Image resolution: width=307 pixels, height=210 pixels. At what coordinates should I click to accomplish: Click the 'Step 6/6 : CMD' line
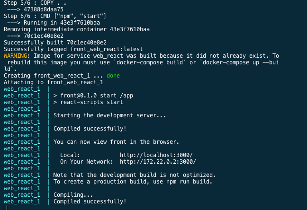(55, 16)
